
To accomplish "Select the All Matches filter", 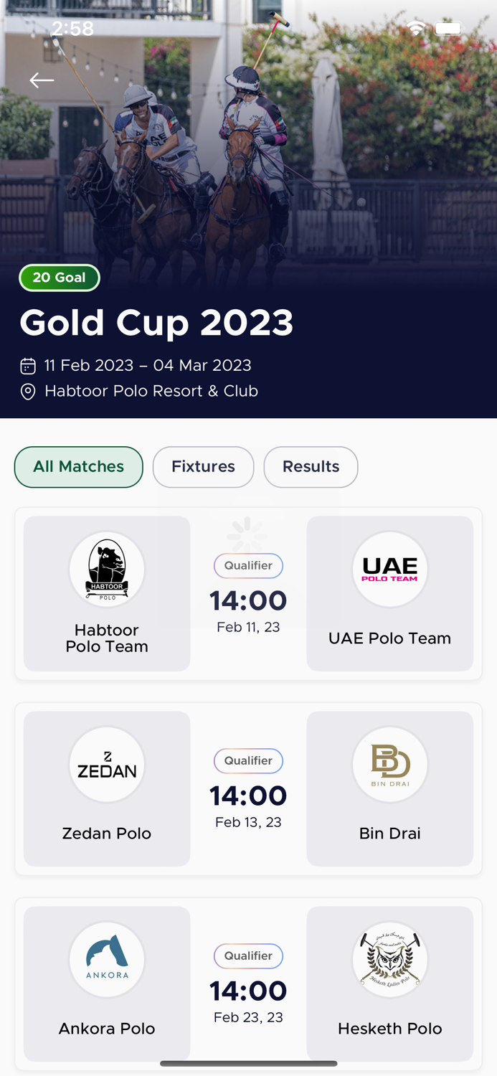I will coord(78,467).
